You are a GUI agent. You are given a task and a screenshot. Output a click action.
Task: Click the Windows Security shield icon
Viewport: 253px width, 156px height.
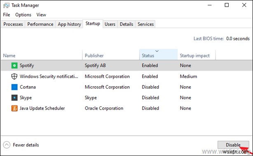(x=14, y=76)
